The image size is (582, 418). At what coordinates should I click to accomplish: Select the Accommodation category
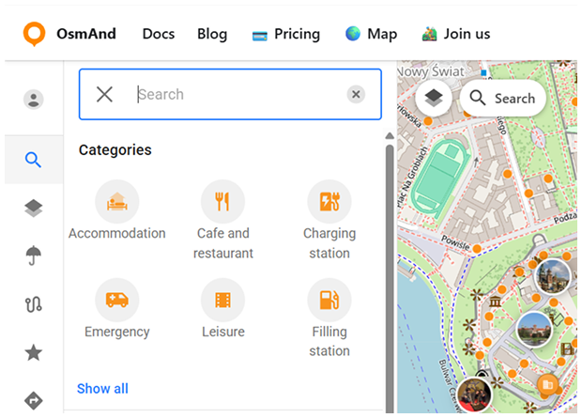pyautogui.click(x=117, y=201)
